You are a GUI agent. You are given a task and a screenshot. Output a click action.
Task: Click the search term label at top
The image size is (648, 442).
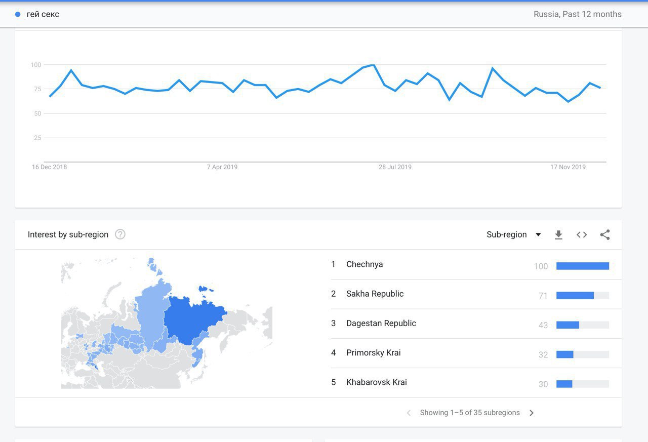(43, 14)
